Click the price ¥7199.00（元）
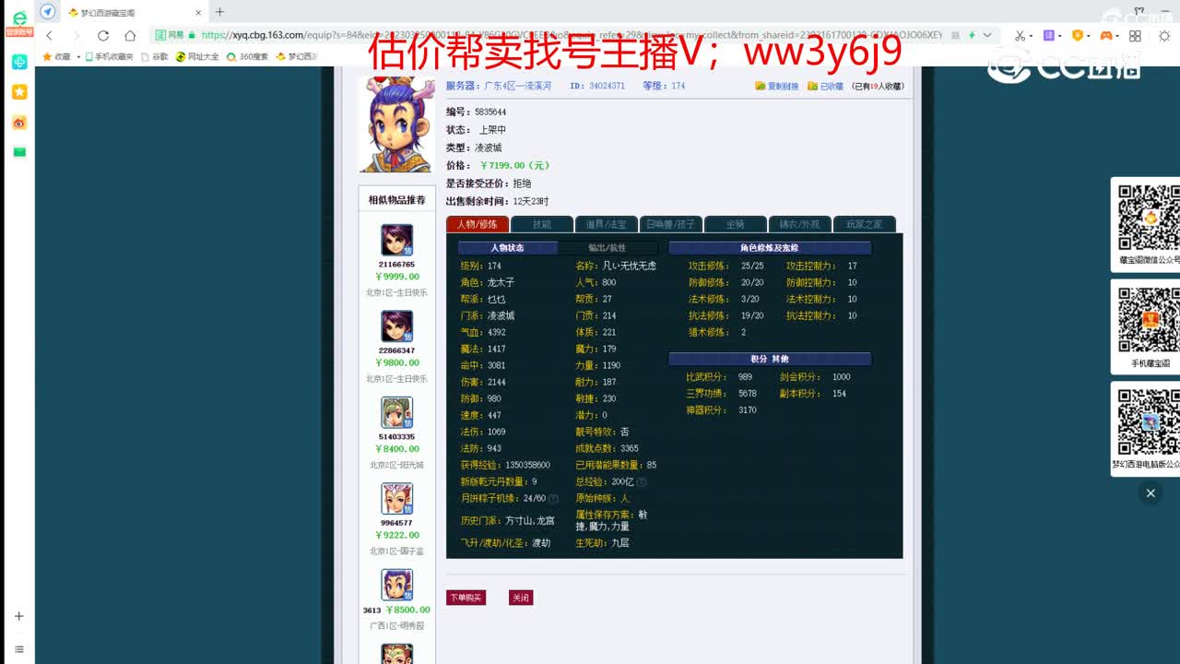Viewport: 1180px width, 664px height. point(514,166)
